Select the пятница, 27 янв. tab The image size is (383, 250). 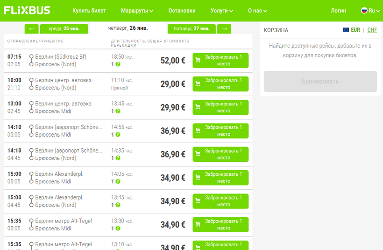point(191,29)
